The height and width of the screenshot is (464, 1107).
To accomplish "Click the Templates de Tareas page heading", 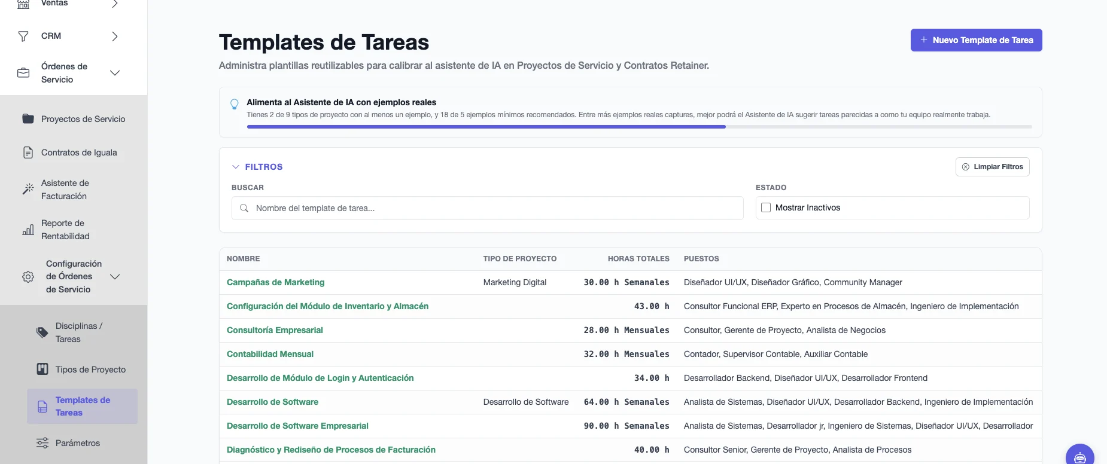I will click(324, 42).
